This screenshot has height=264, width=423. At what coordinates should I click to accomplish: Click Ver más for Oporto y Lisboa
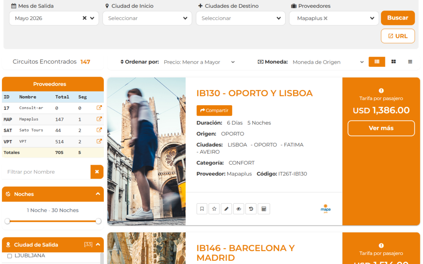[381, 128]
